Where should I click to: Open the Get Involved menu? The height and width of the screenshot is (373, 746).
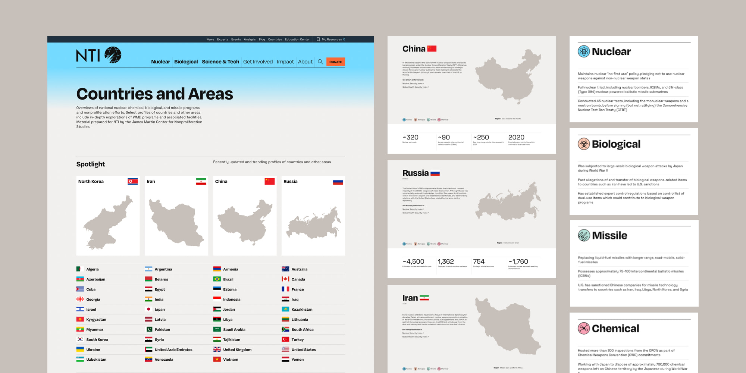coord(258,62)
